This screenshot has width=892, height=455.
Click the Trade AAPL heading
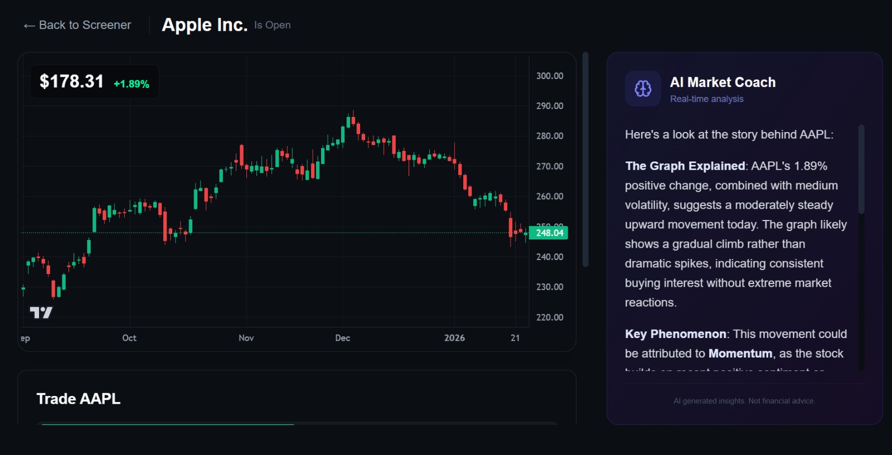pyautogui.click(x=78, y=399)
